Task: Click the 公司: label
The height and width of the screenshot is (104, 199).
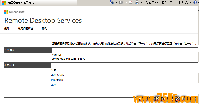Action: (x=54, y=70)
